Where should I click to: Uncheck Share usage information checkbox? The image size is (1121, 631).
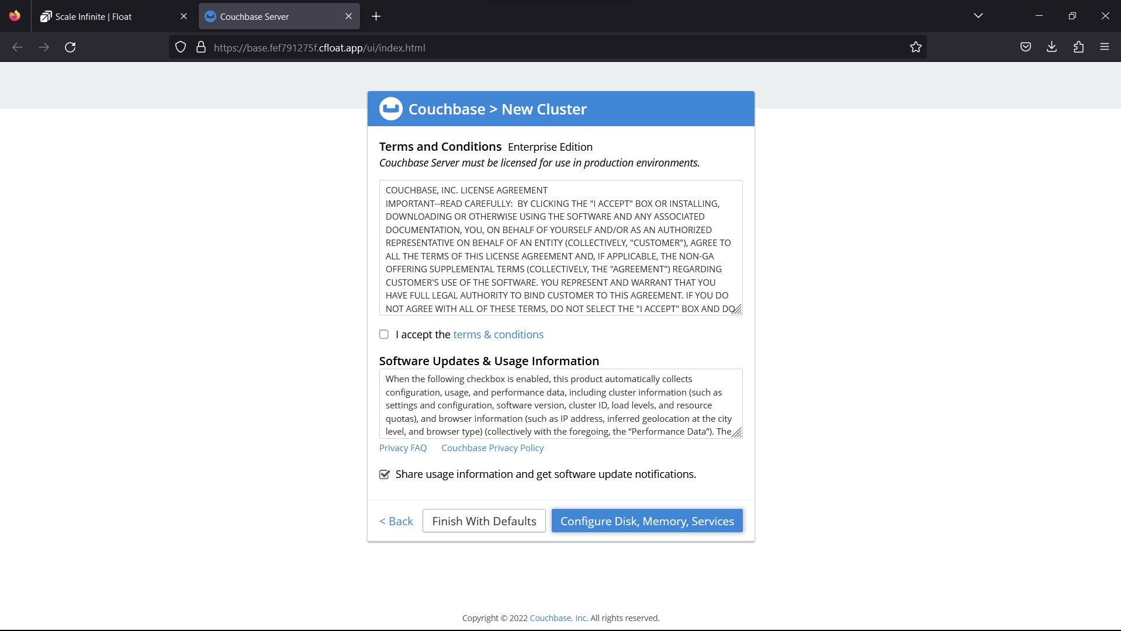click(x=385, y=474)
